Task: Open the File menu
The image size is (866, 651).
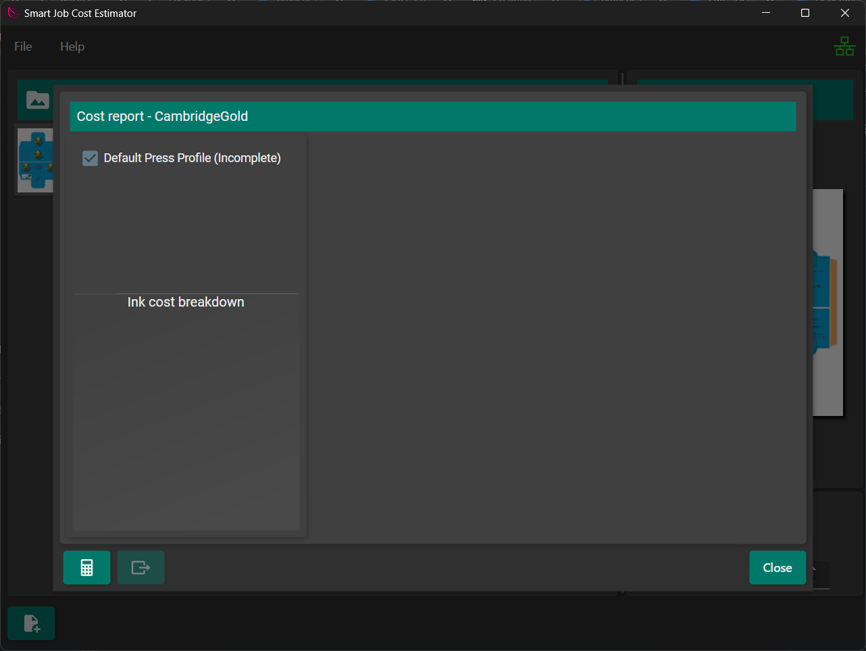Action: (x=23, y=47)
